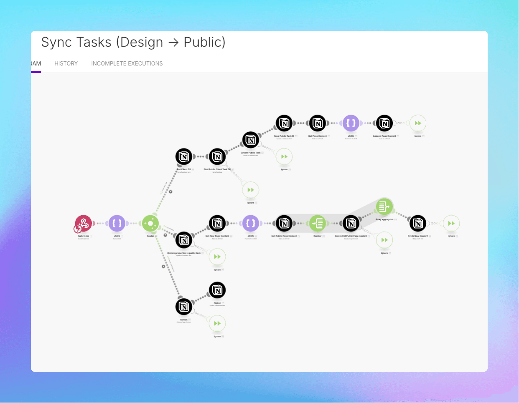Select the Iterator module
This screenshot has height=403, width=519.
point(318,223)
